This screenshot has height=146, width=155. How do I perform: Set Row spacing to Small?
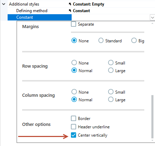111,63
